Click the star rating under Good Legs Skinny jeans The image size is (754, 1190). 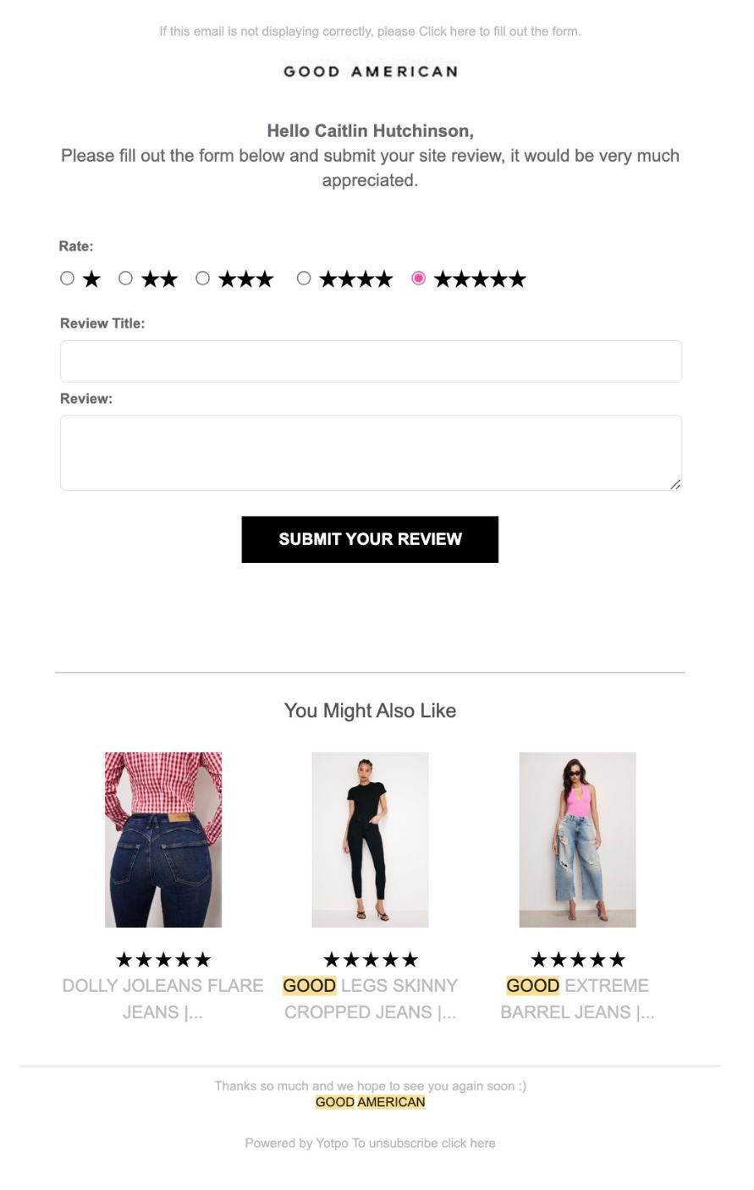coord(371,960)
